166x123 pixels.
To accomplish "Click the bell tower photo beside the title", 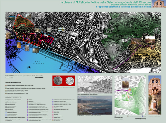I will (159, 4).
